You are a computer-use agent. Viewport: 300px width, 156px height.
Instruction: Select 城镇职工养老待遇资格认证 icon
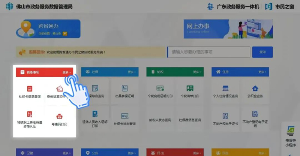[x=30, y=115]
